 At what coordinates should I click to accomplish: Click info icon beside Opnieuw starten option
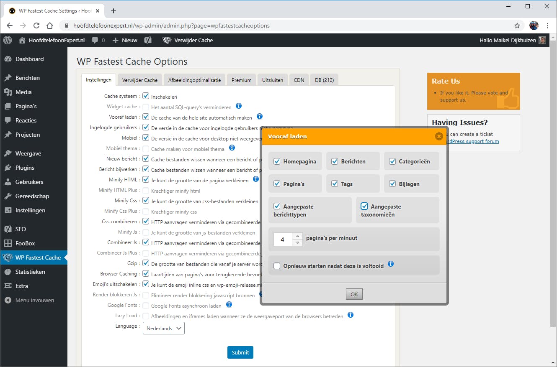click(x=391, y=264)
